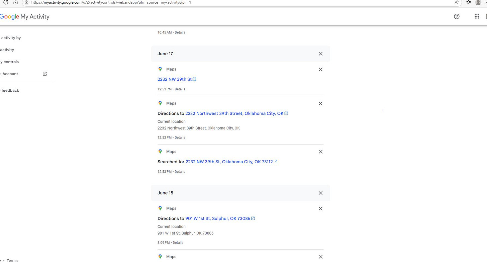Delete all June 17 activity

click(x=320, y=54)
